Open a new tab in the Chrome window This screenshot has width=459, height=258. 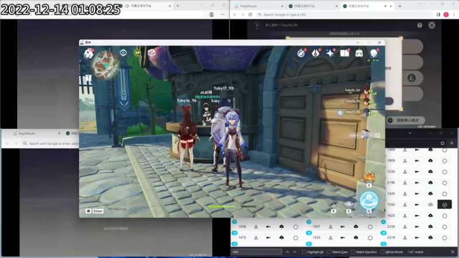click(x=400, y=6)
